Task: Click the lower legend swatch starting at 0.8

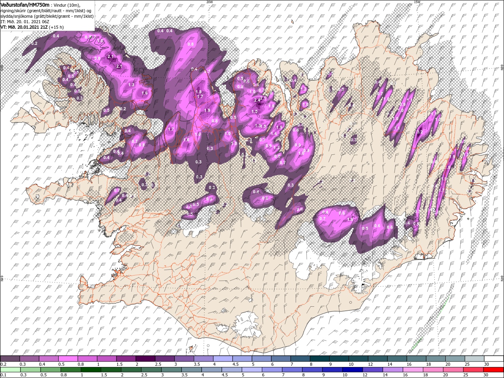Action: [70, 370]
